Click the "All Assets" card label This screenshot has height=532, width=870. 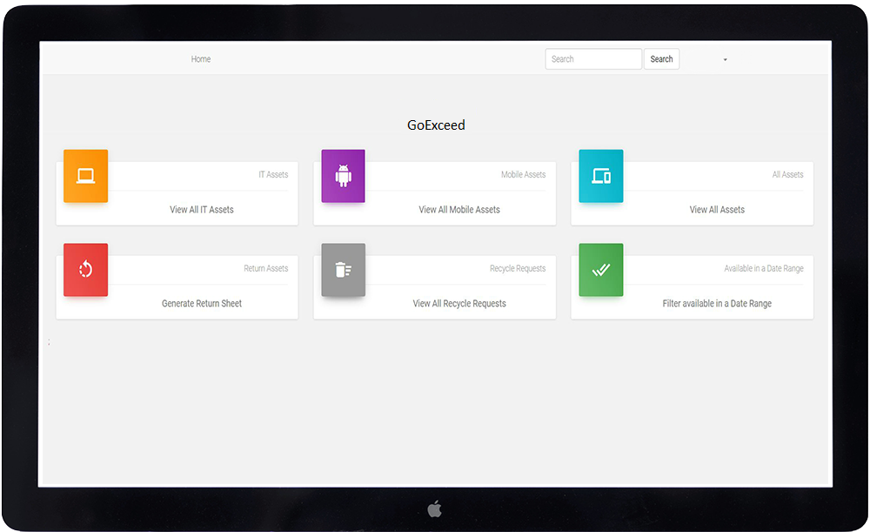[788, 174]
